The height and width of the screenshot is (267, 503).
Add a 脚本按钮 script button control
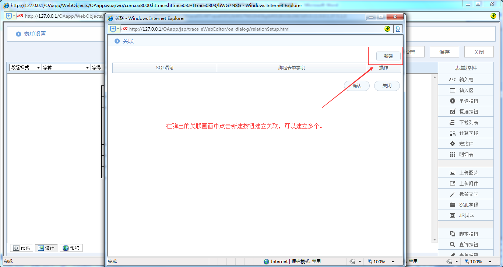pos(466,234)
